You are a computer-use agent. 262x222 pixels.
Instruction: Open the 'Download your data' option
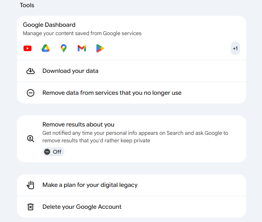70,71
